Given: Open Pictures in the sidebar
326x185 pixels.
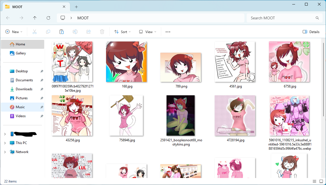Looking at the screenshot, I should click(23, 98).
